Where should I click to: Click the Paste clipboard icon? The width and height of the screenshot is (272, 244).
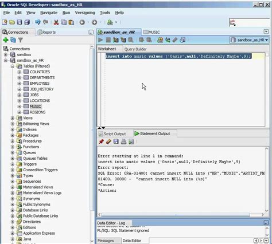pos(71,22)
